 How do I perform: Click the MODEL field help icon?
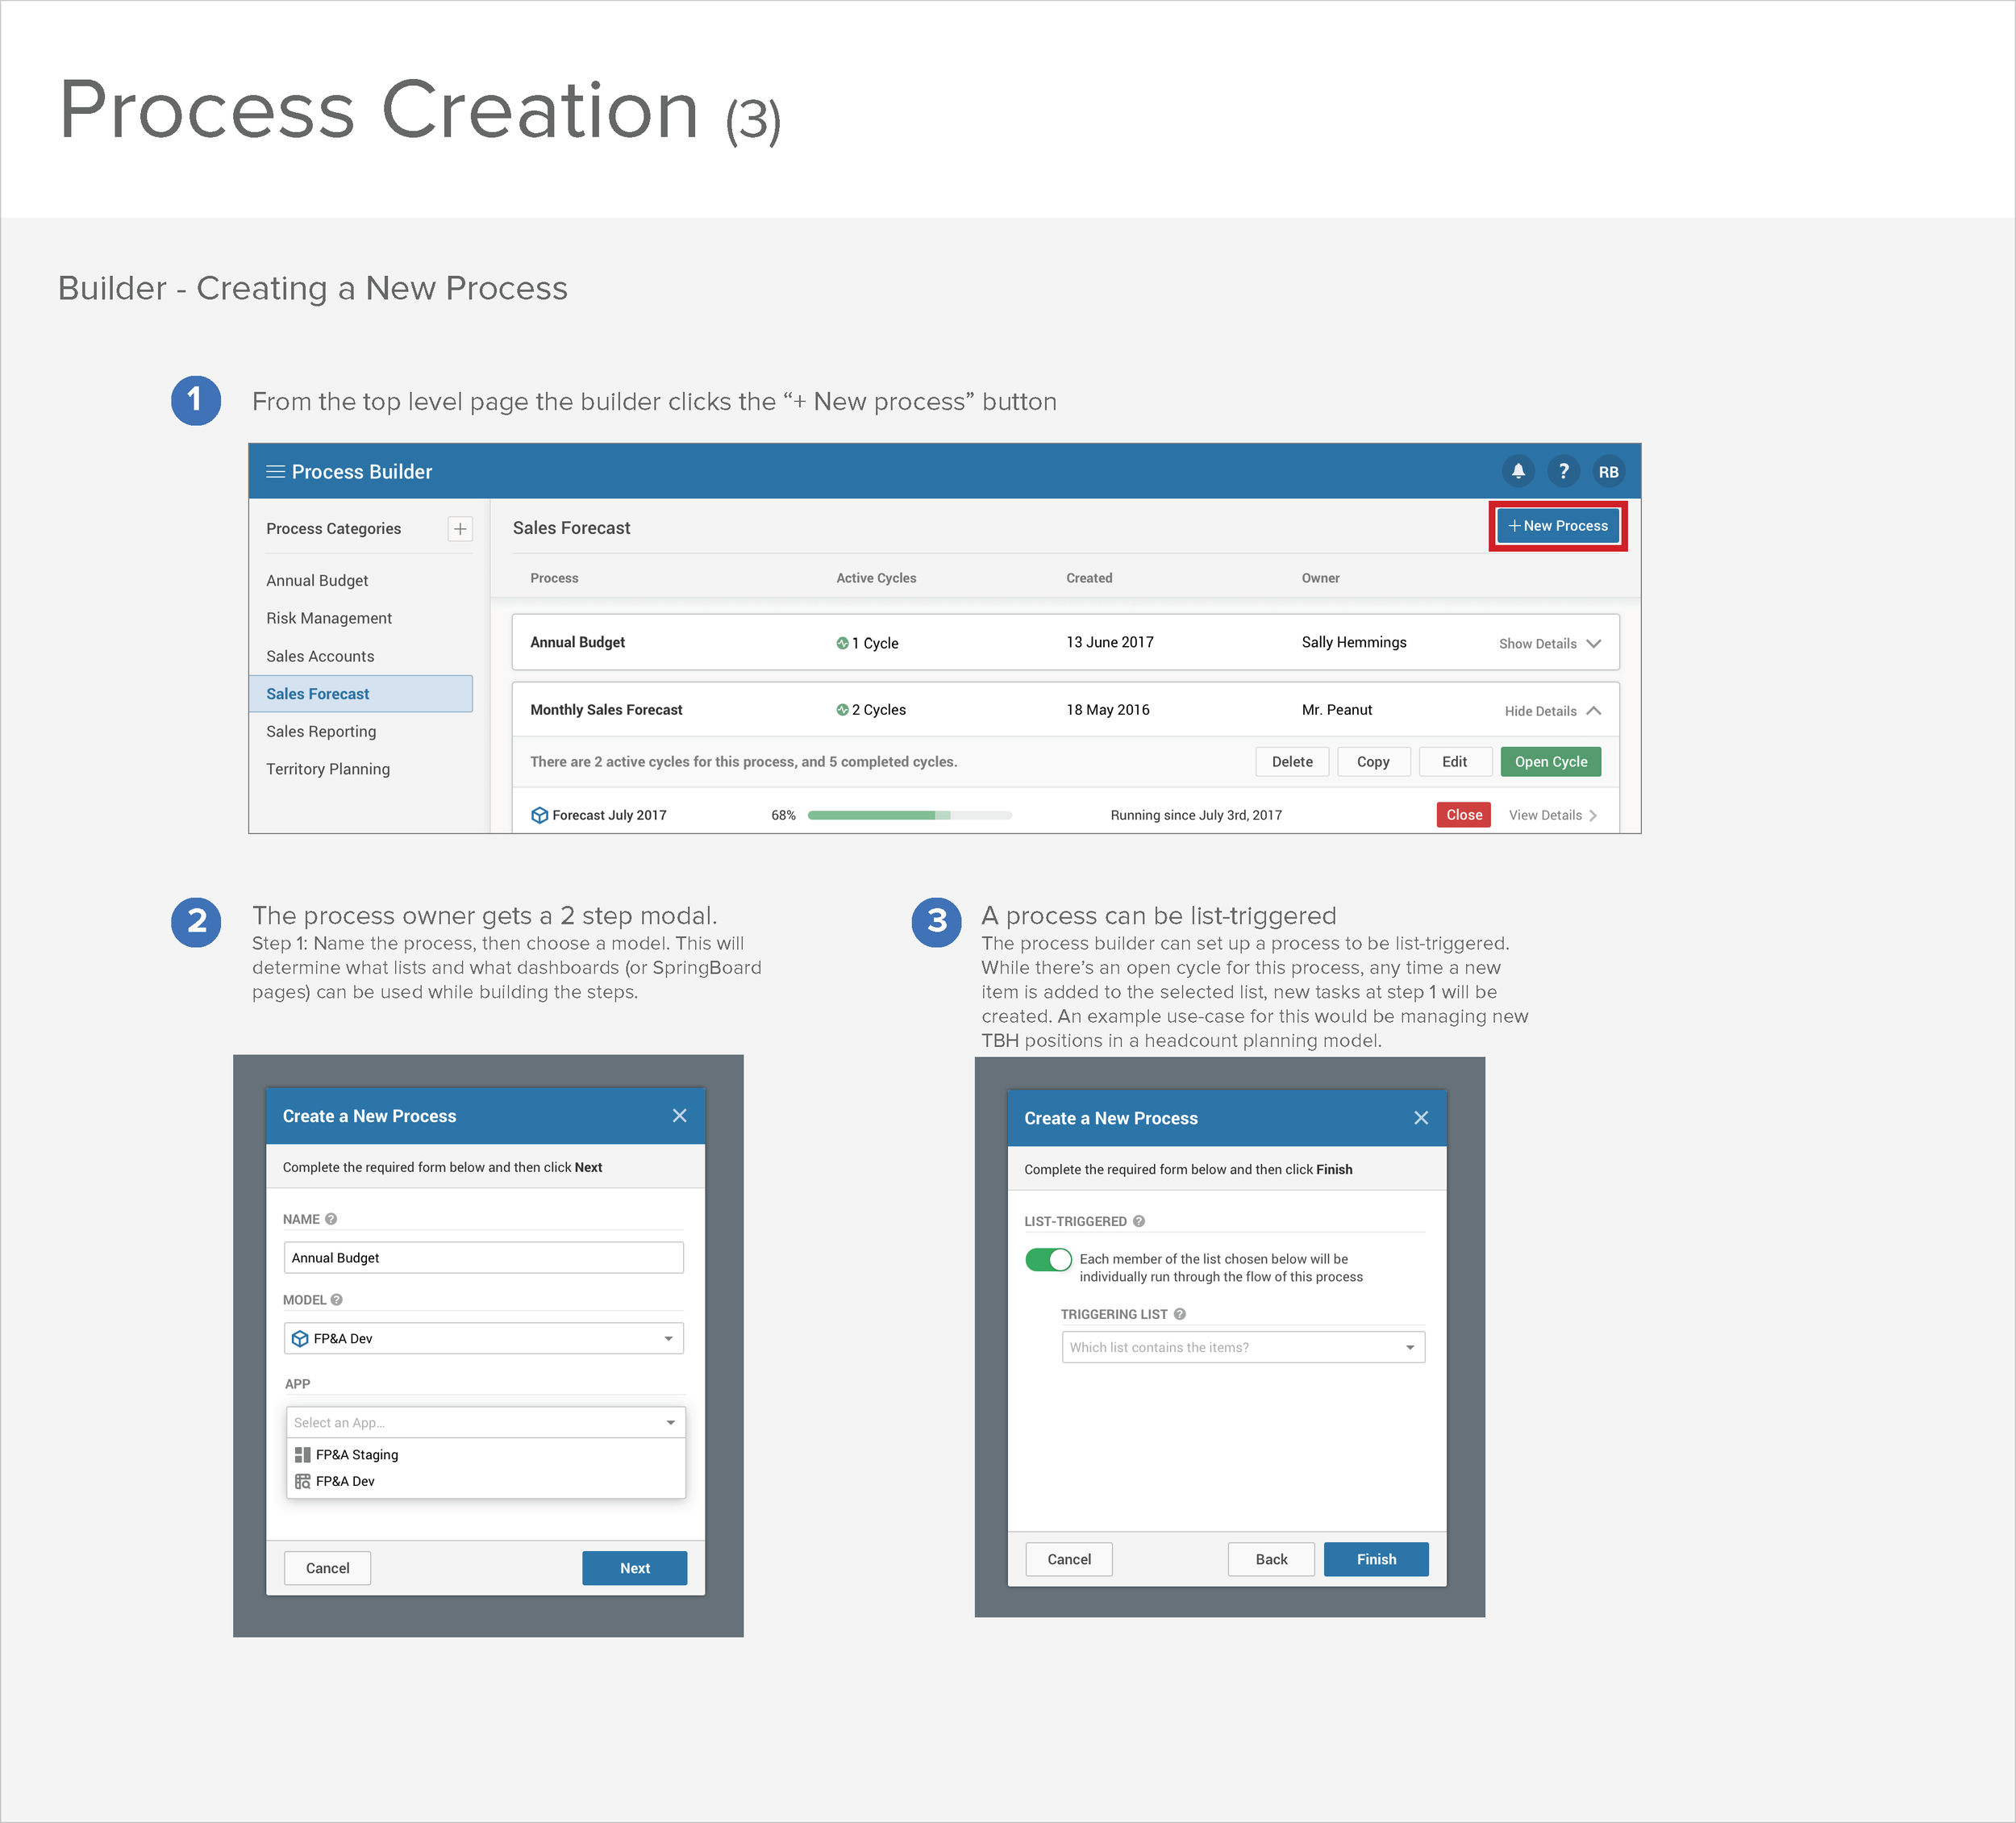tap(337, 1299)
